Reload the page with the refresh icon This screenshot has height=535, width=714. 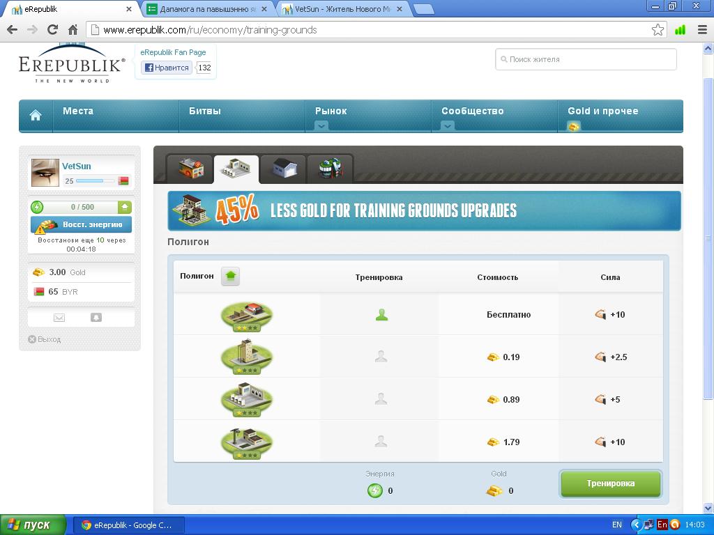click(52, 30)
